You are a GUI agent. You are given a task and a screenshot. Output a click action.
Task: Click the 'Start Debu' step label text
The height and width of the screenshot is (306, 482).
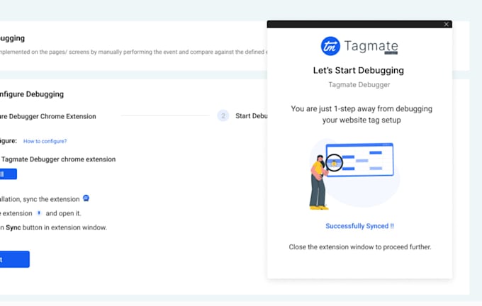(x=251, y=116)
